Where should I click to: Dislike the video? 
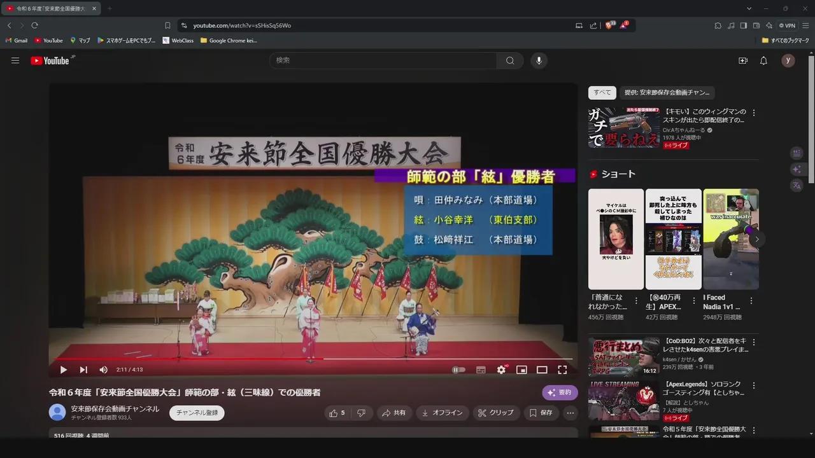pyautogui.click(x=362, y=413)
